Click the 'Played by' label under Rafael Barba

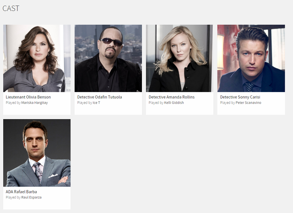click(13, 197)
